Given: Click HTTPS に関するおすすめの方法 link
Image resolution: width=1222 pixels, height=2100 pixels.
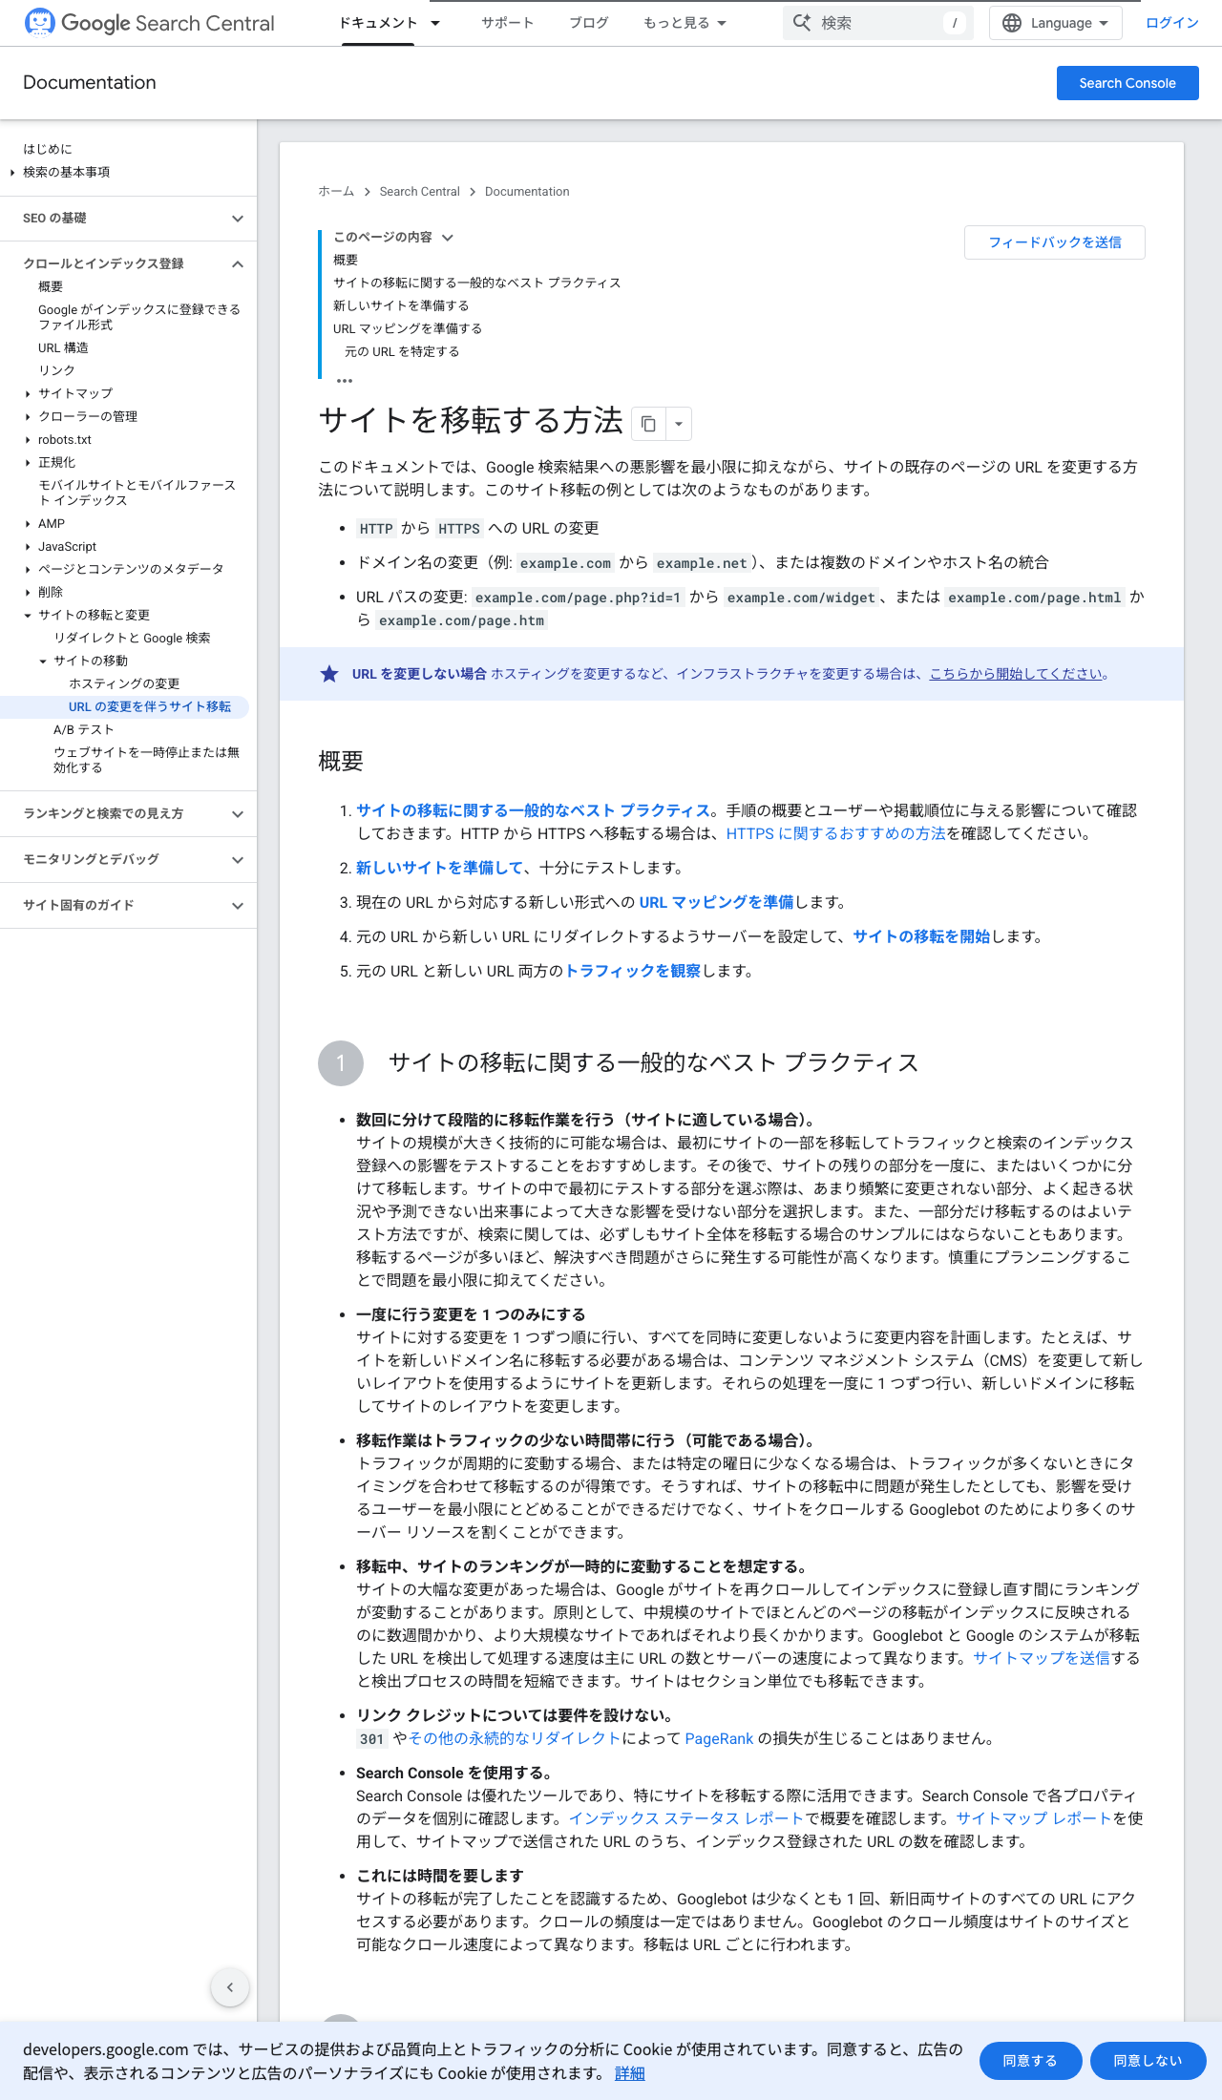Looking at the screenshot, I should [836, 833].
